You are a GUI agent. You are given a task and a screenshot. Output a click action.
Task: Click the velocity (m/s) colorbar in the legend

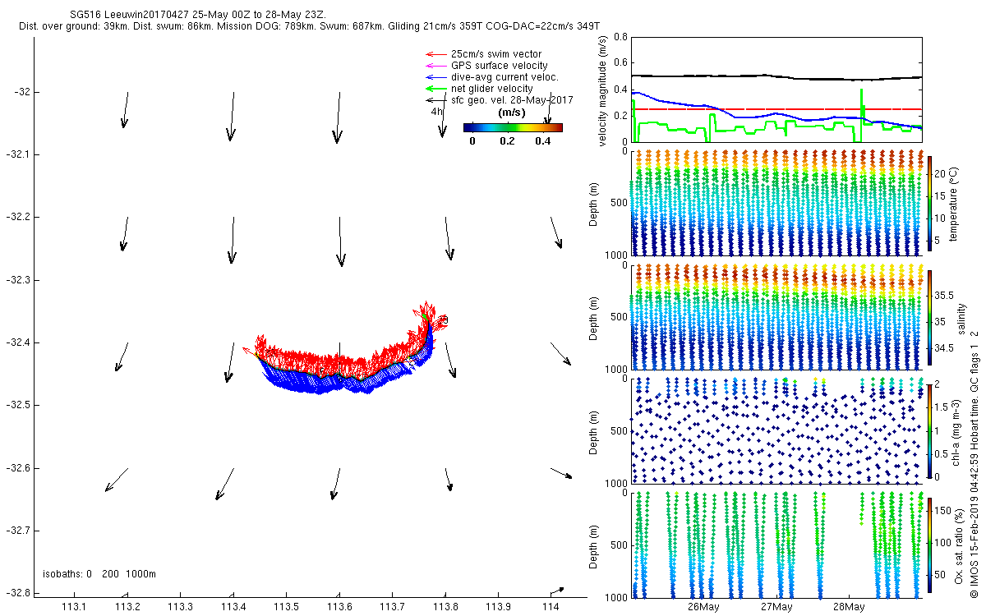(x=512, y=127)
